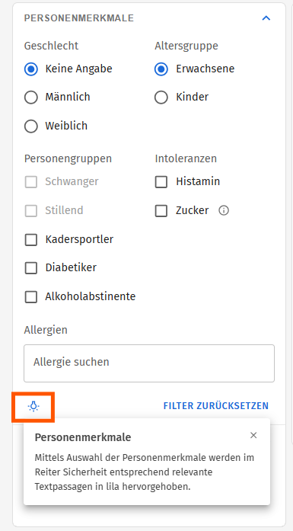Close the Personenmerkmale tooltip

click(253, 436)
